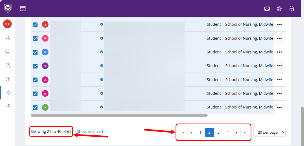This screenshot has height=146, width=304.
Task: Go to page 3
Action: [219, 132]
